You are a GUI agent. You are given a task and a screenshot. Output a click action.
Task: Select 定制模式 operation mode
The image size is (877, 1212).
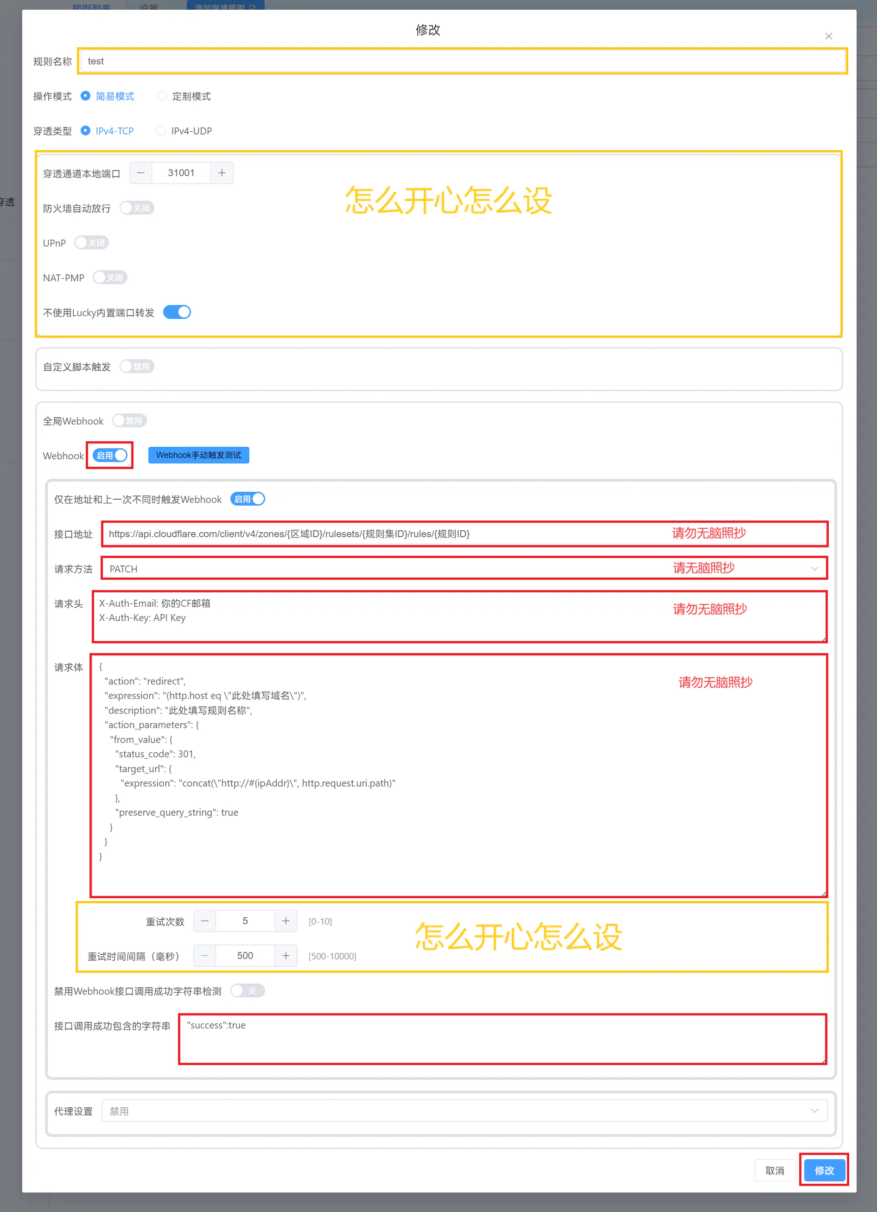point(162,96)
